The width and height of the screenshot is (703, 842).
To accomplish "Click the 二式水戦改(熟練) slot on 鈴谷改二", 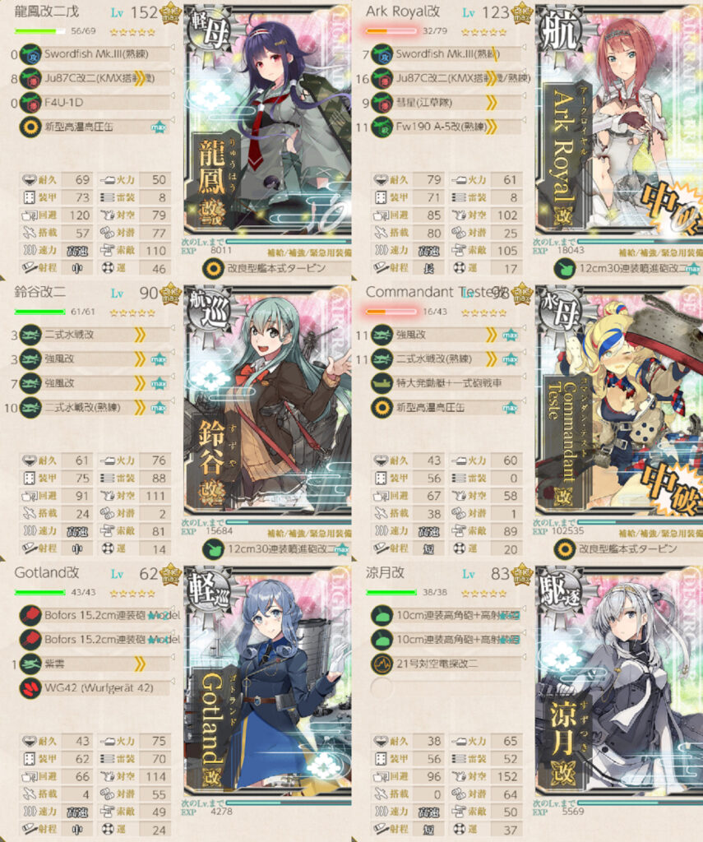I will tap(95, 408).
